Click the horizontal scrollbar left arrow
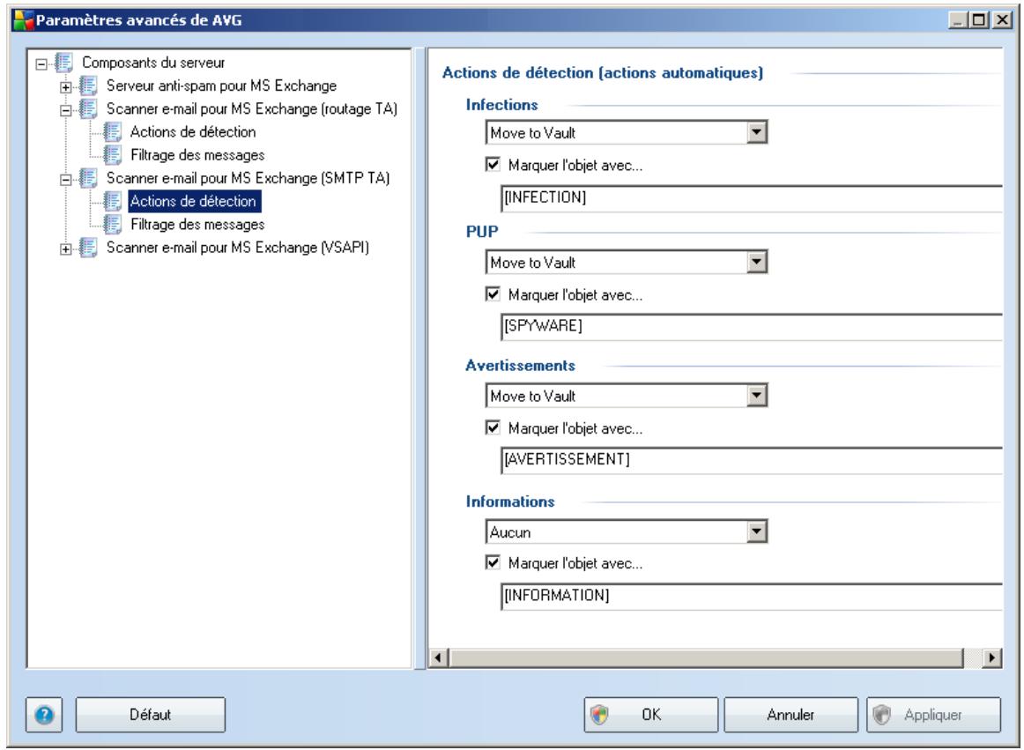The height and width of the screenshot is (750, 1024). tap(439, 657)
